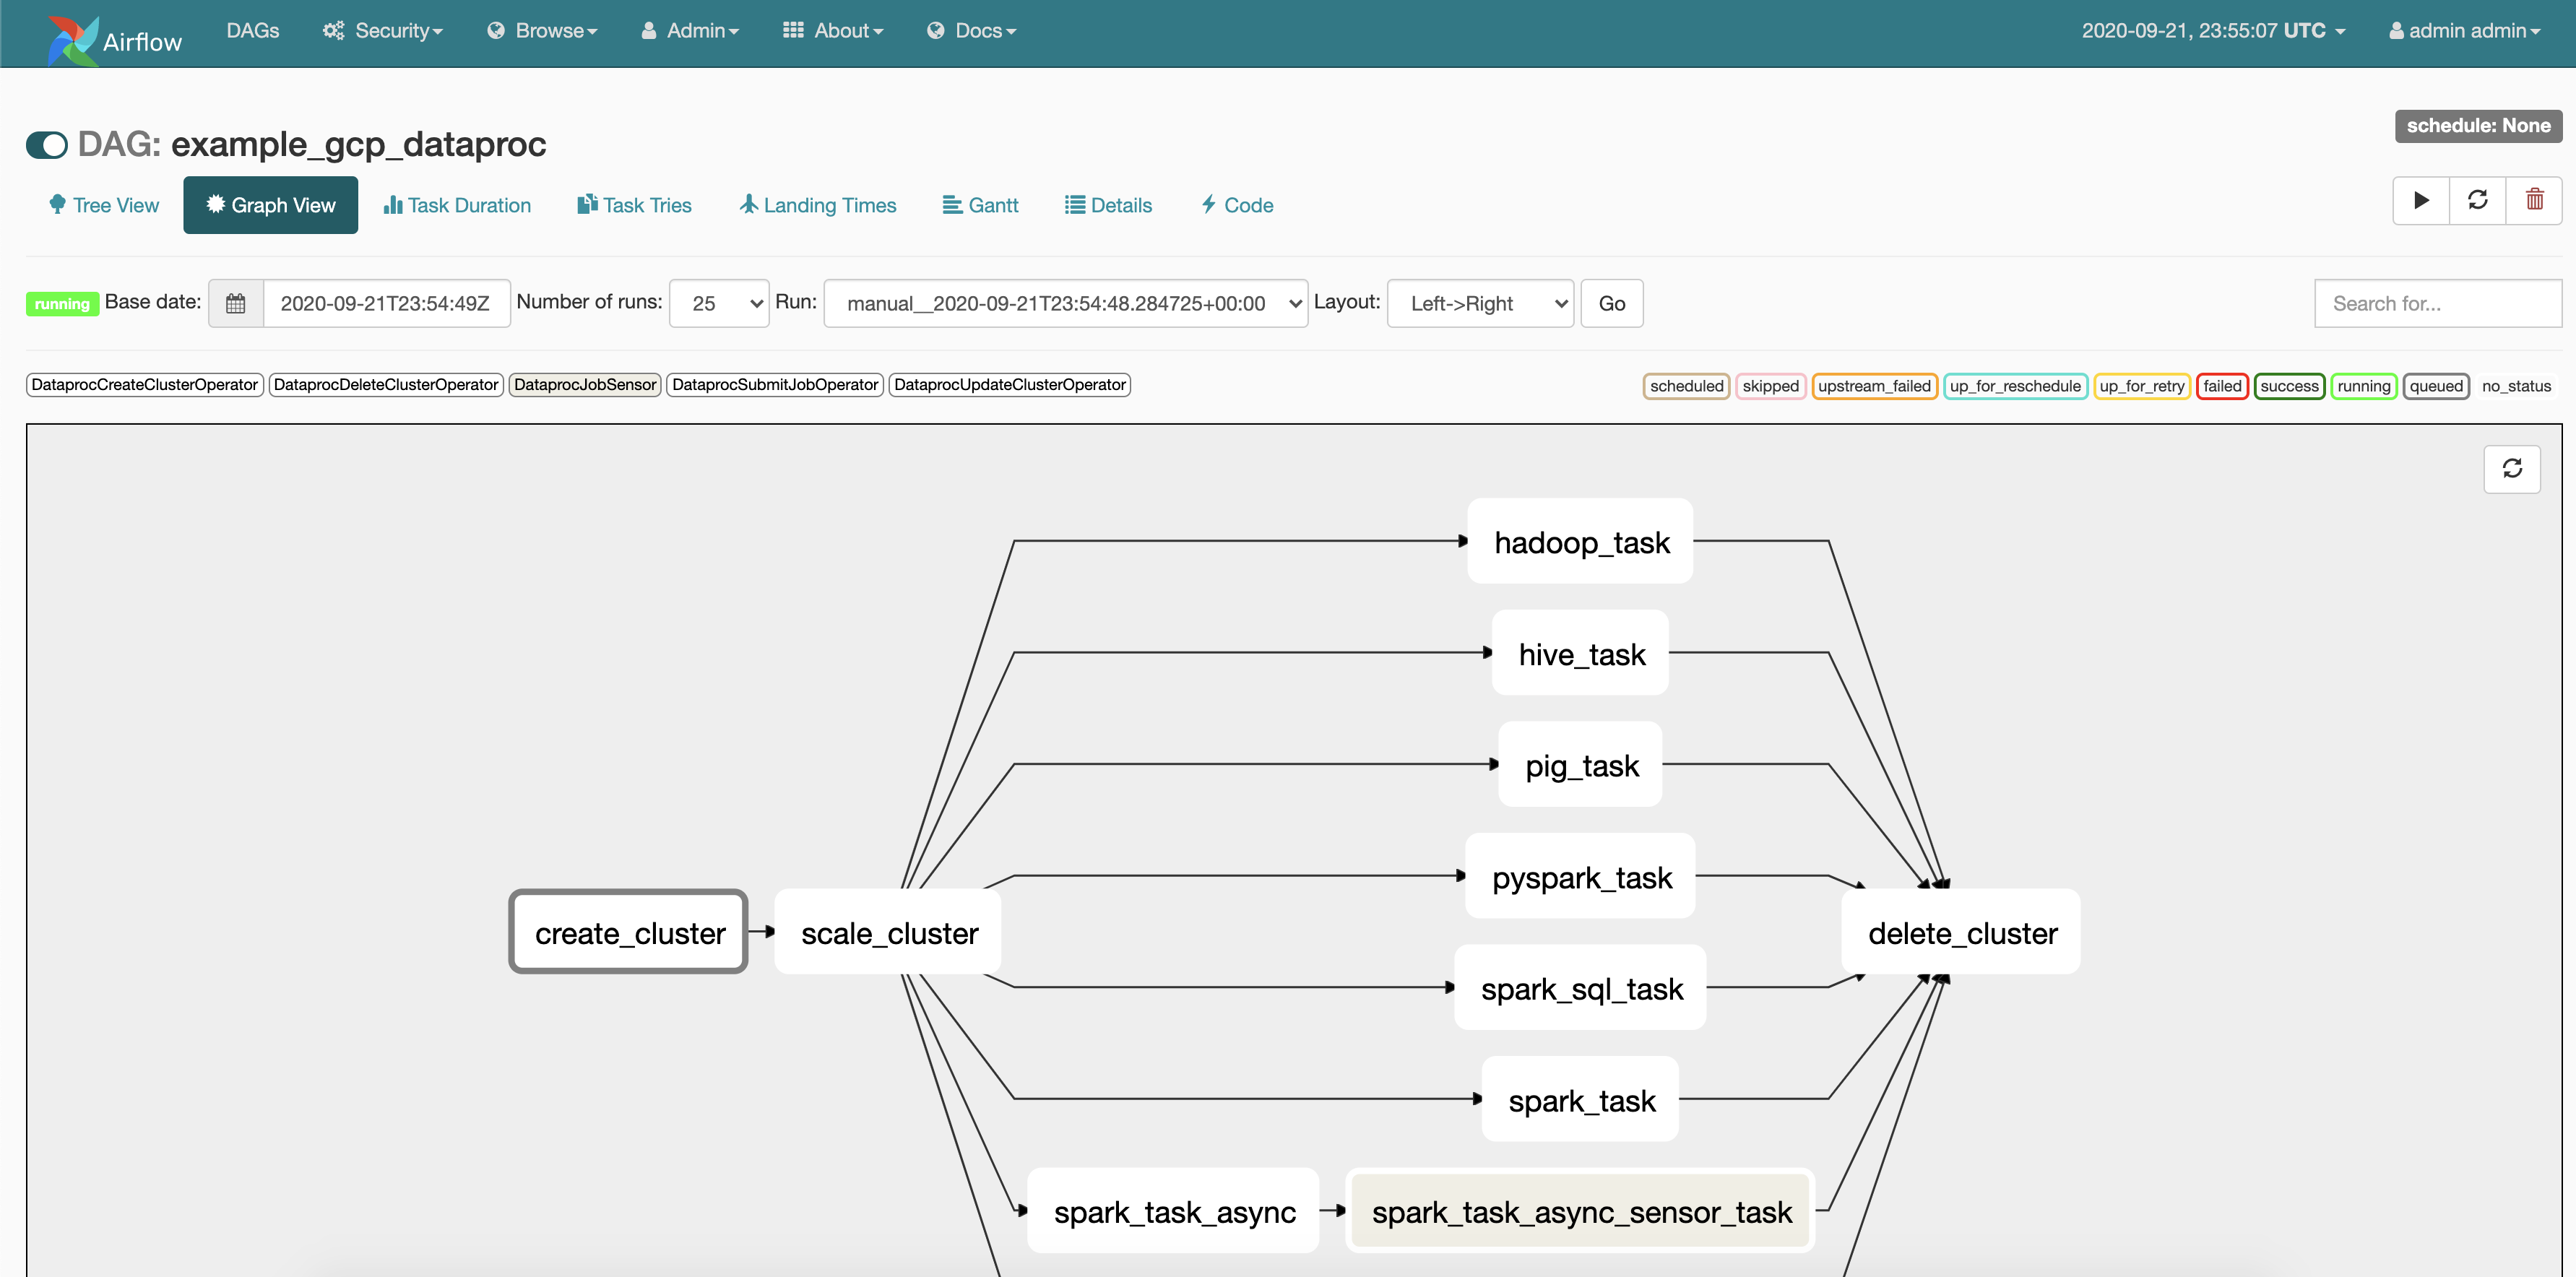Focus the Search for... field

point(2438,304)
